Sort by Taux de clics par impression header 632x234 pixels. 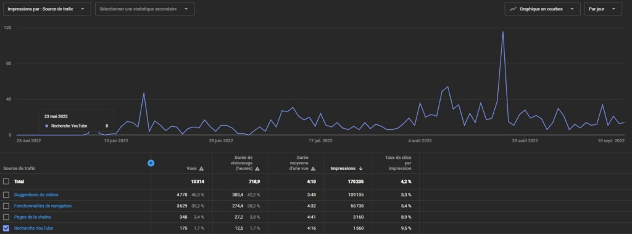tap(398, 163)
